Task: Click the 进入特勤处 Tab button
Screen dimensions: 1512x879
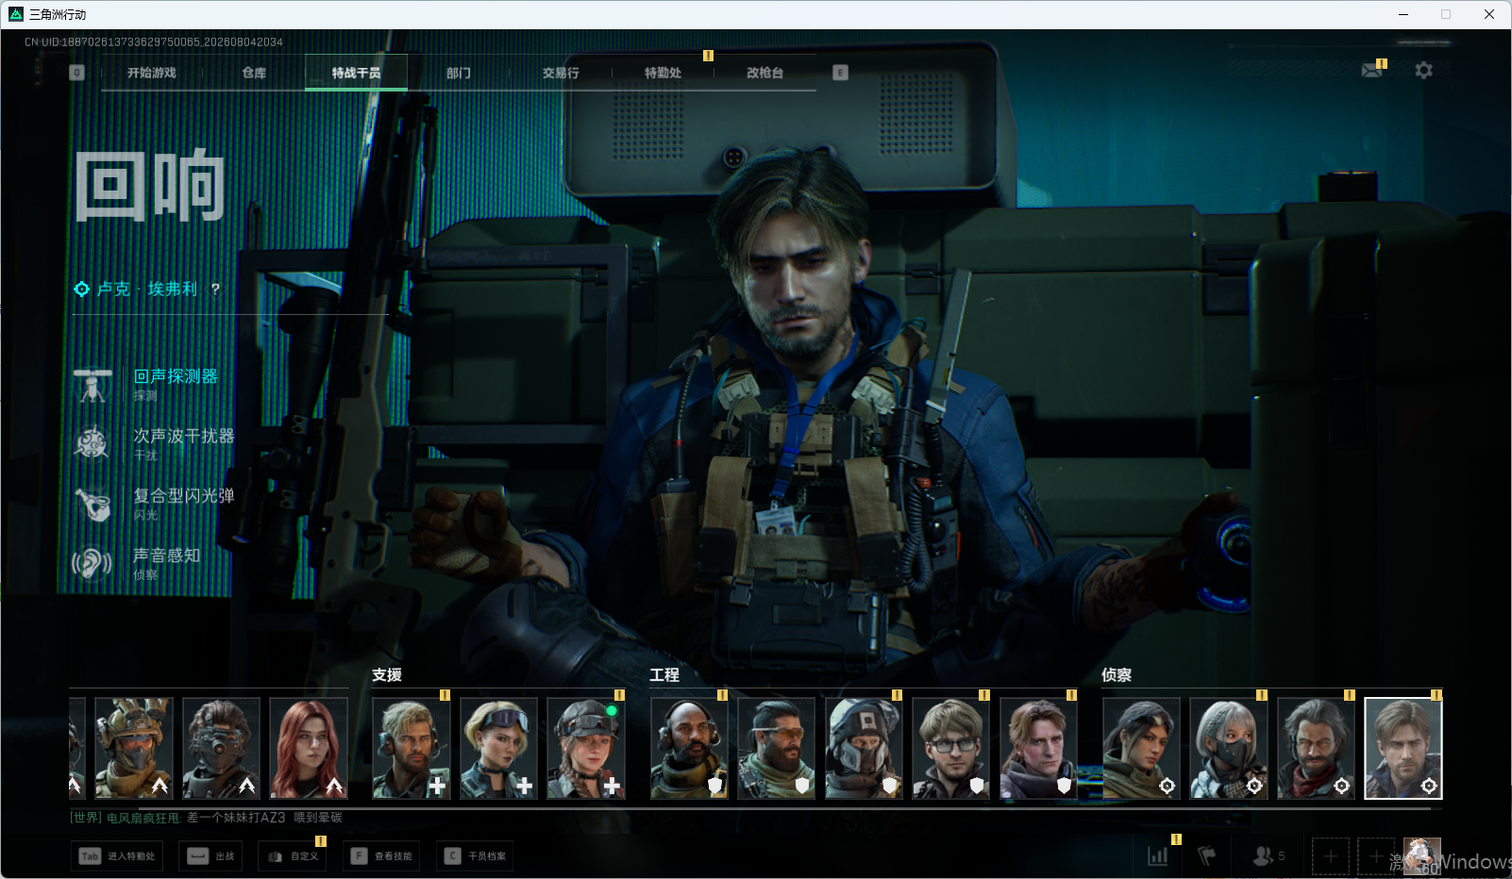Action: point(117,856)
